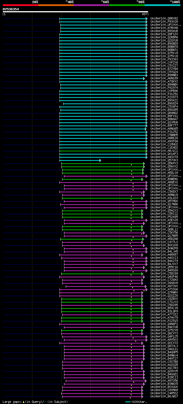183x404 pixels.
Task: Click the white query sequence bar
Action: [x=75, y=12]
